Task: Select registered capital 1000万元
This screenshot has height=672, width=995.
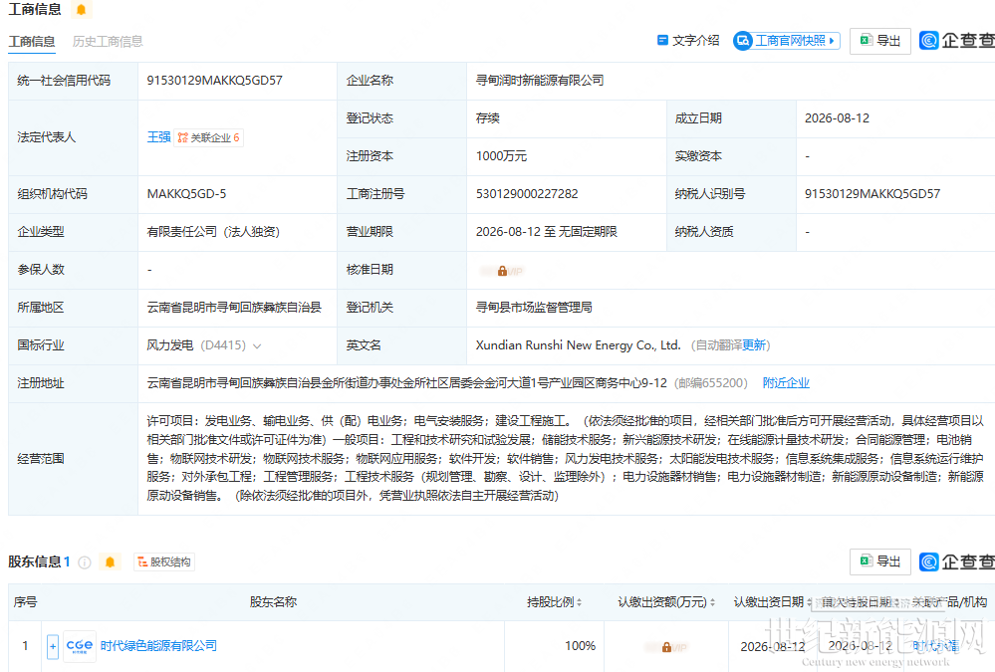Action: click(x=501, y=156)
